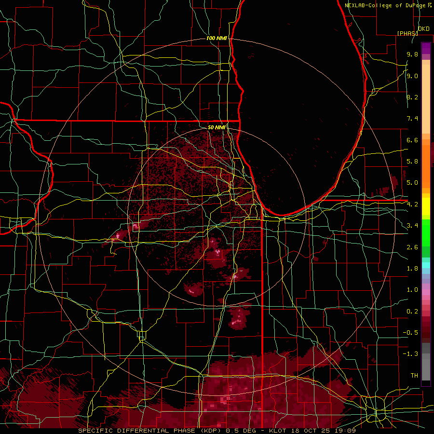Click the 50 NMI range ring label
The image size is (434, 434).
[x=217, y=128]
